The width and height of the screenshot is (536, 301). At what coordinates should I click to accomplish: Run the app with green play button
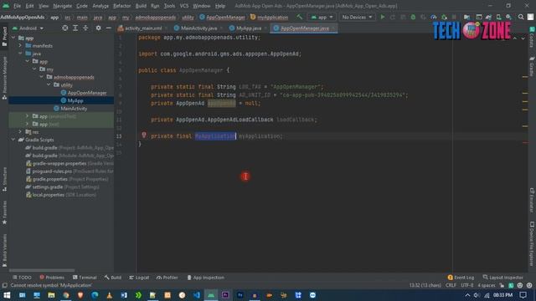tap(383, 17)
